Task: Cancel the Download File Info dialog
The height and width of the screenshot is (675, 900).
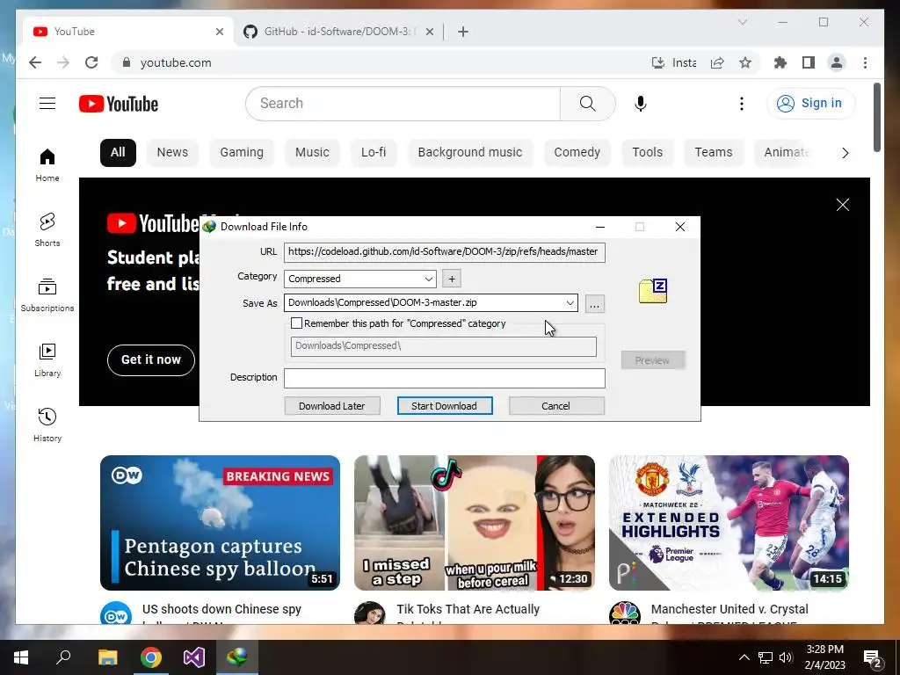Action: pyautogui.click(x=555, y=406)
